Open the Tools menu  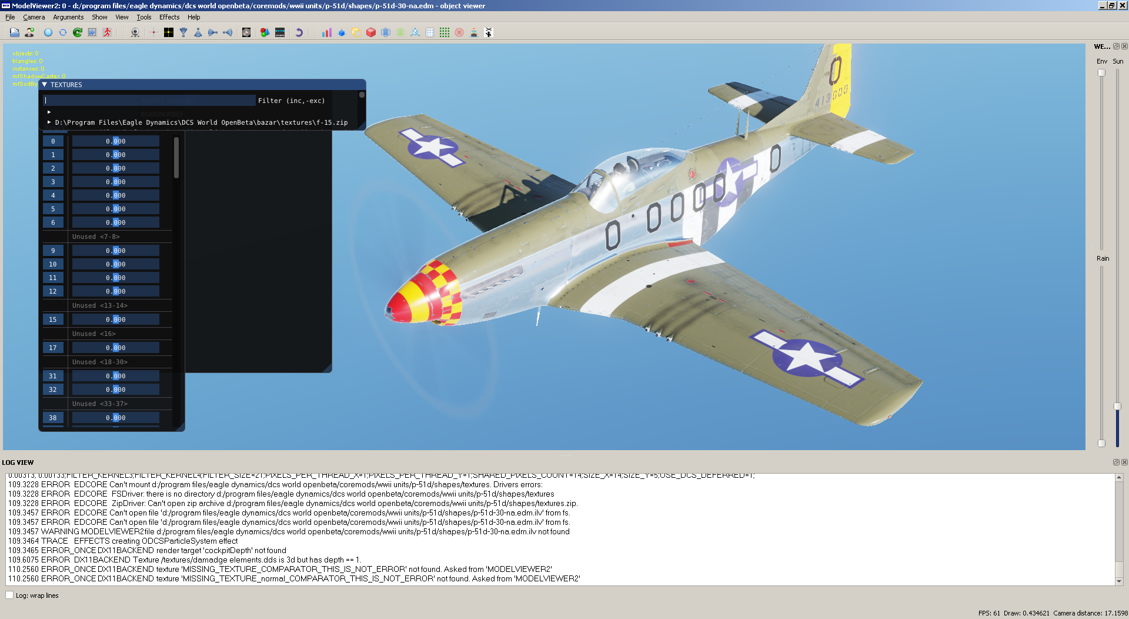(x=144, y=17)
